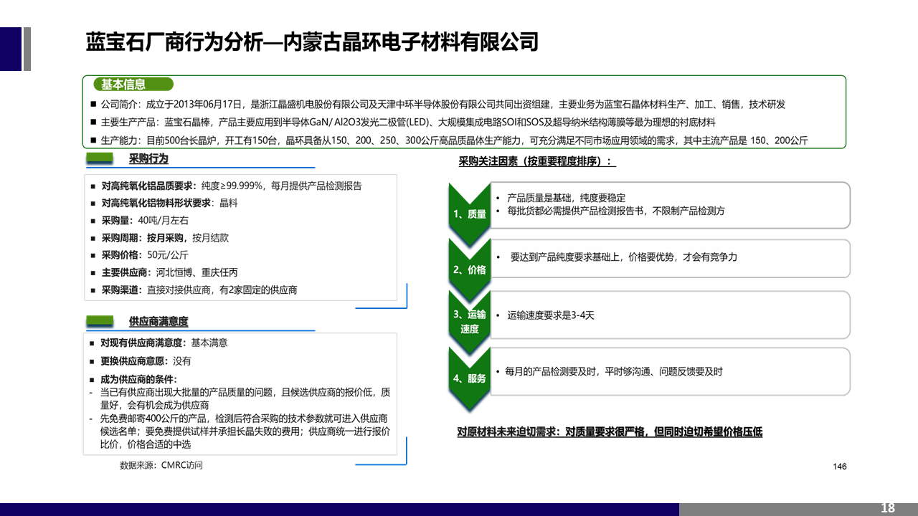Screen dimensions: 918x516
Task: Click the underlined 对原材料未来迫切需求 conclusion text
Action: 610,431
